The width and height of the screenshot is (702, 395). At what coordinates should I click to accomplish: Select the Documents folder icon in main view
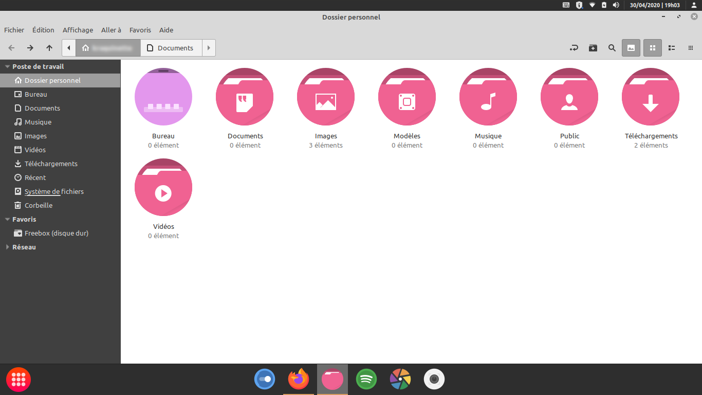pos(245,97)
